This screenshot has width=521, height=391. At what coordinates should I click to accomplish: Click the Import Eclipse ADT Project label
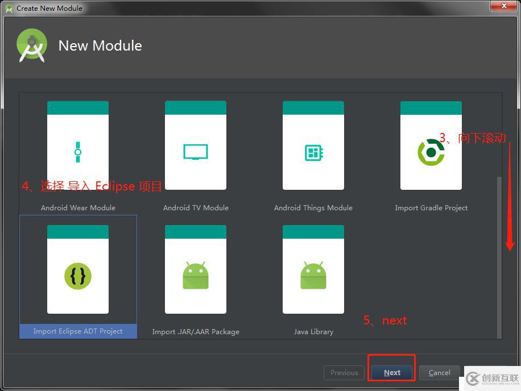[x=78, y=331]
